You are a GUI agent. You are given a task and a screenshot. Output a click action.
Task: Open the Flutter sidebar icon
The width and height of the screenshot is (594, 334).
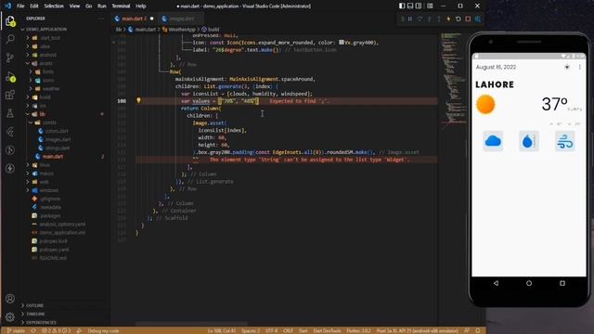click(x=10, y=132)
